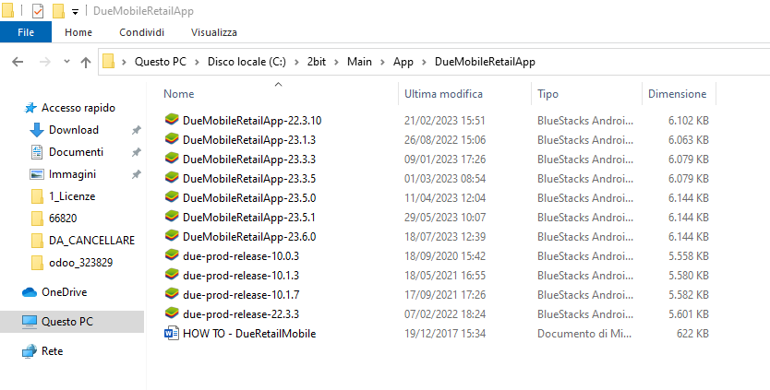The width and height of the screenshot is (770, 390).
Task: Open the File menu tab
Action: pyautogui.click(x=26, y=32)
